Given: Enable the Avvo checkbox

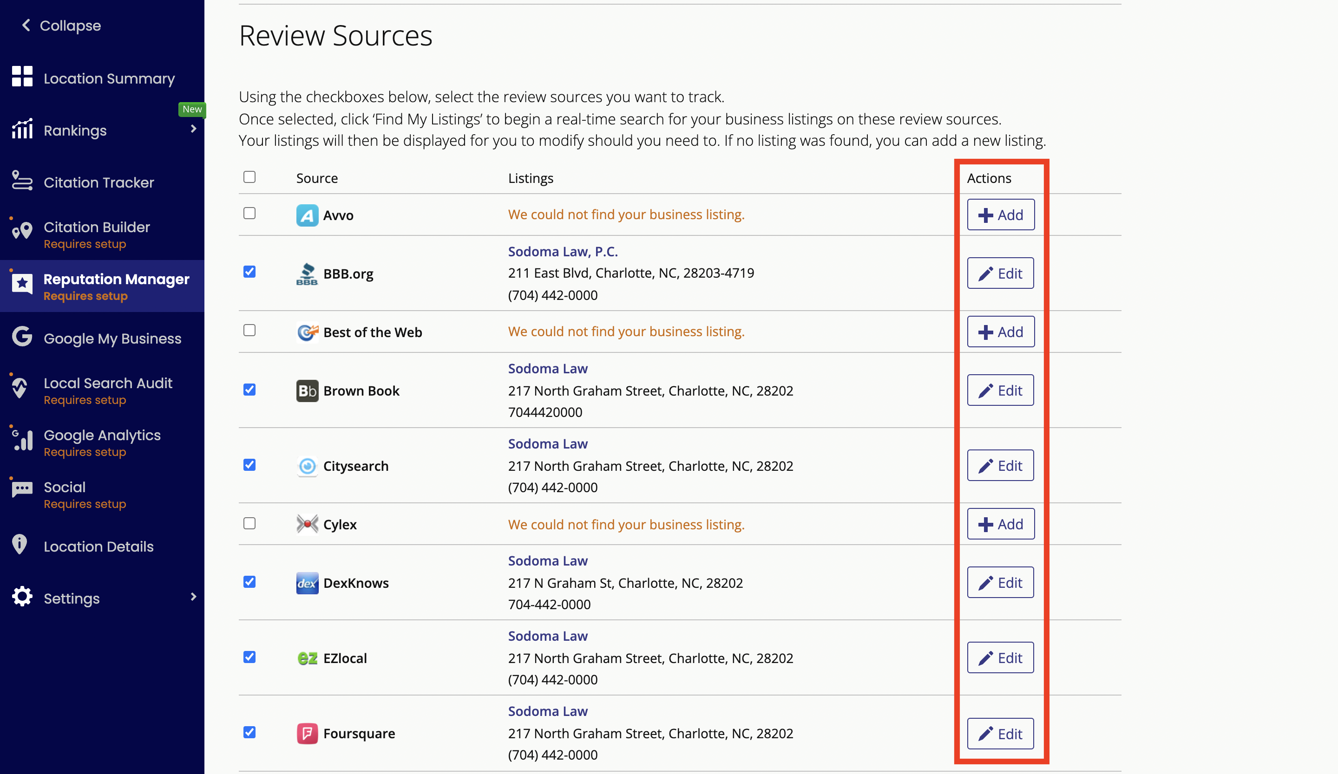Looking at the screenshot, I should pyautogui.click(x=249, y=213).
